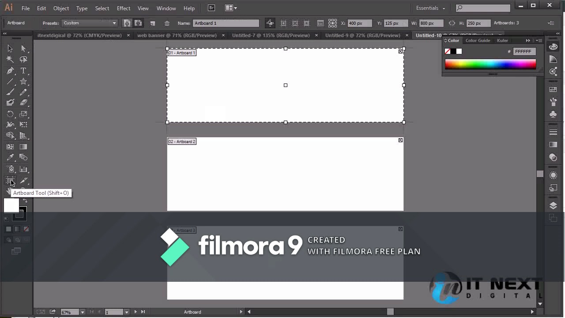Choose the Lasso tool

pyautogui.click(x=23, y=59)
